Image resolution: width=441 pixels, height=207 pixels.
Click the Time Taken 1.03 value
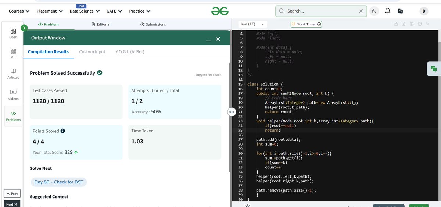(x=137, y=142)
